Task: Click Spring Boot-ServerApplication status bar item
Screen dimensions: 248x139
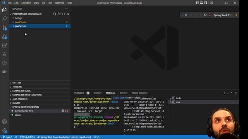Action: [64, 137]
